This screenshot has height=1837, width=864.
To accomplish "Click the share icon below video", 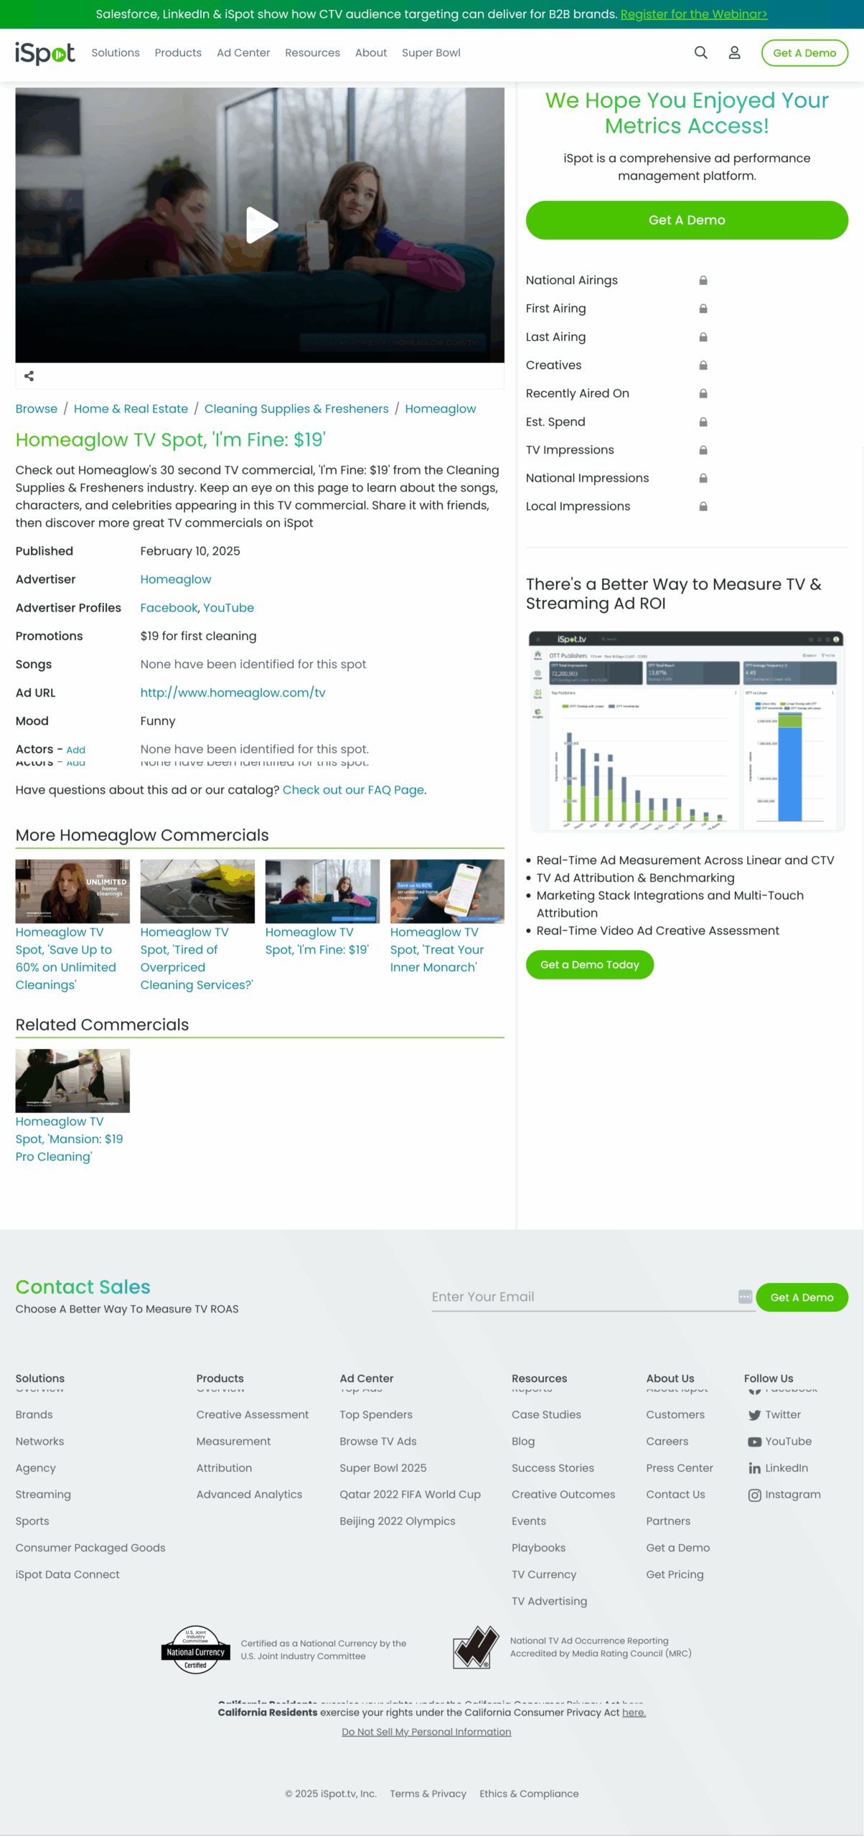I will (29, 376).
